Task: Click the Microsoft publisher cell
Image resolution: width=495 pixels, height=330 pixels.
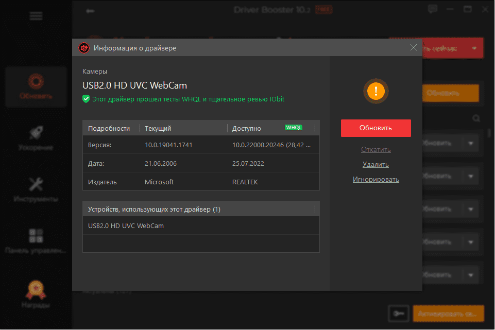Action: click(159, 182)
